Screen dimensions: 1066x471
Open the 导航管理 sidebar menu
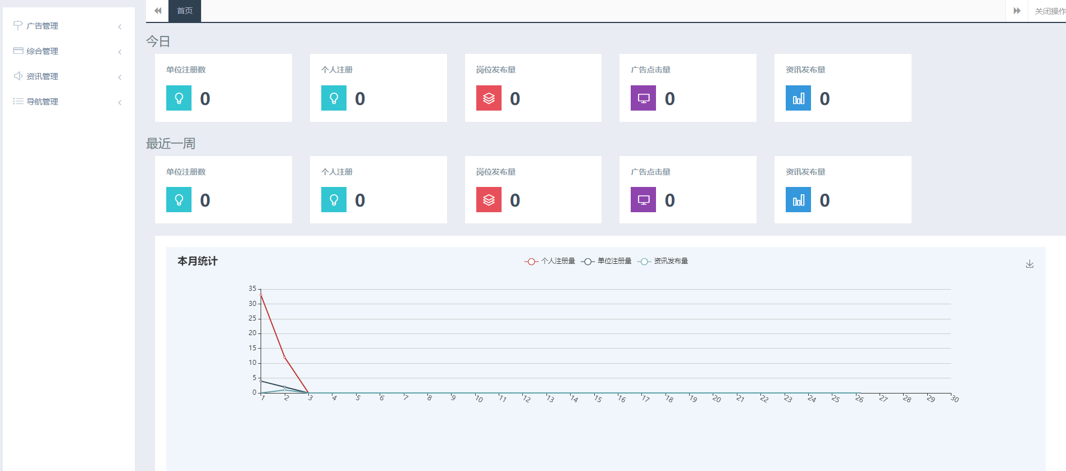(69, 102)
